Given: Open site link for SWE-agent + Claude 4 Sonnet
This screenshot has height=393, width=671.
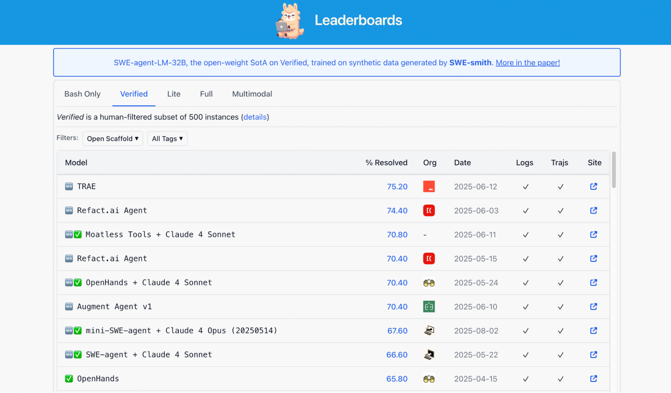Looking at the screenshot, I should [593, 355].
